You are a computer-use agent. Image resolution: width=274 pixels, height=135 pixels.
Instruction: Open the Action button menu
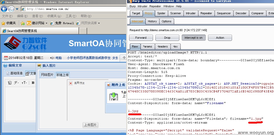coord(220,38)
